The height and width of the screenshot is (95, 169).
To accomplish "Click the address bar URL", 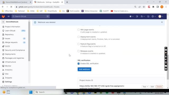I will pos(39,7).
